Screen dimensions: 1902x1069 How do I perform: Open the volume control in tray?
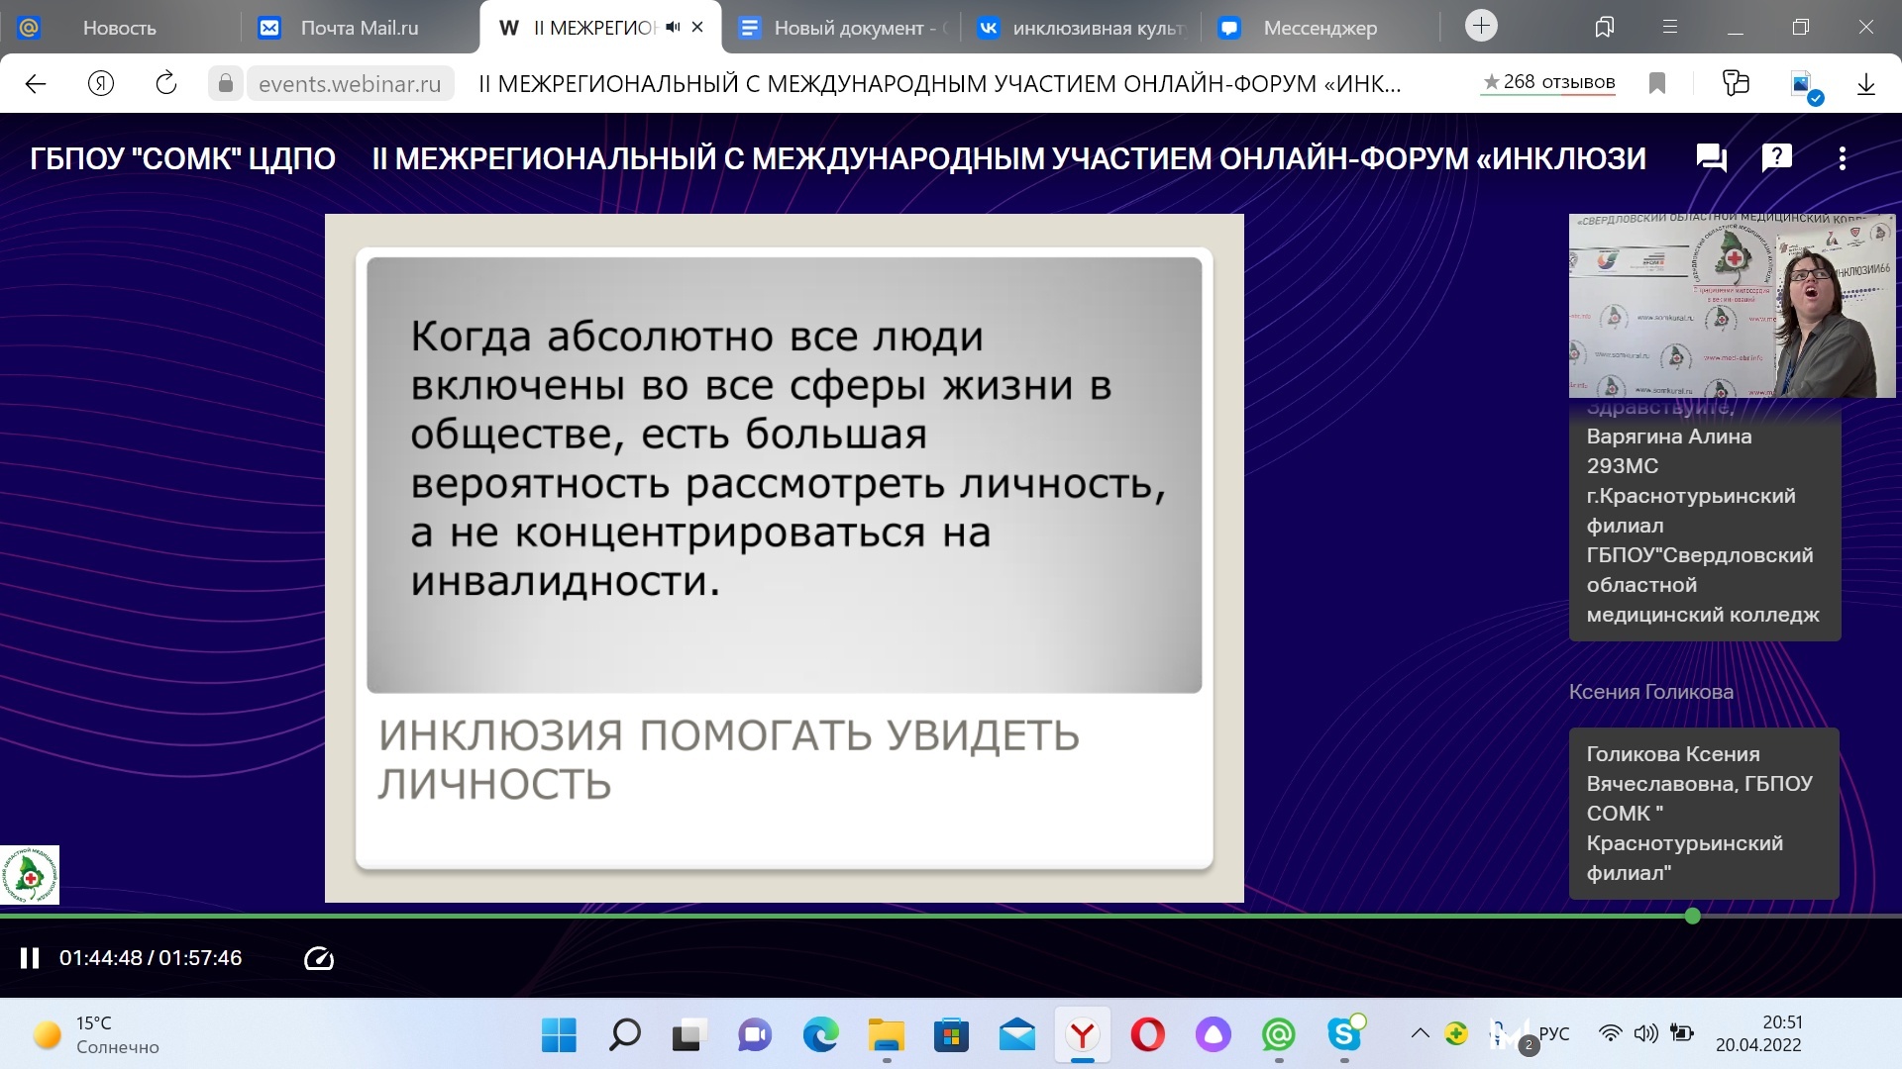[x=1645, y=1033]
